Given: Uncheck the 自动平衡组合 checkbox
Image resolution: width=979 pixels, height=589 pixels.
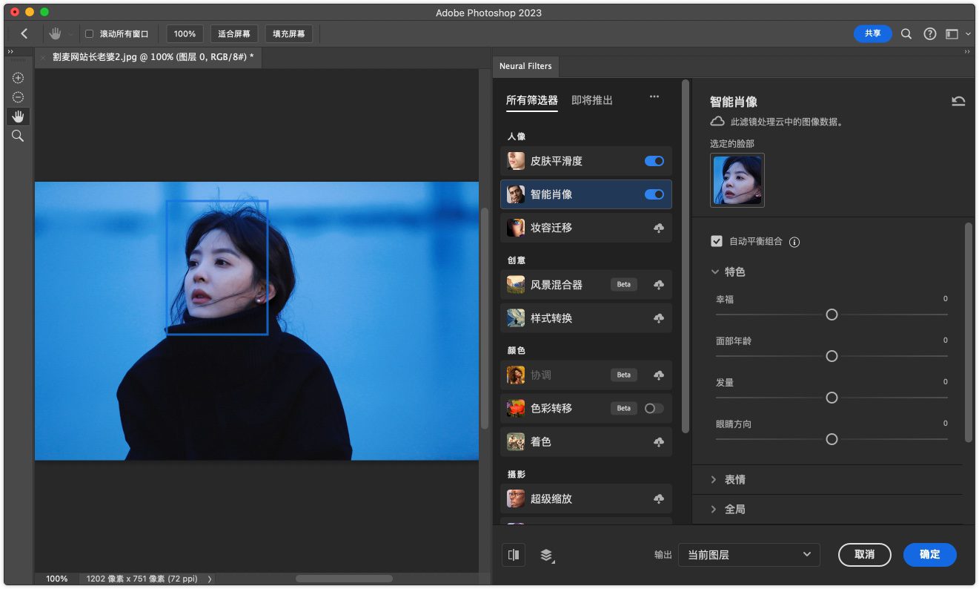Looking at the screenshot, I should [x=717, y=241].
